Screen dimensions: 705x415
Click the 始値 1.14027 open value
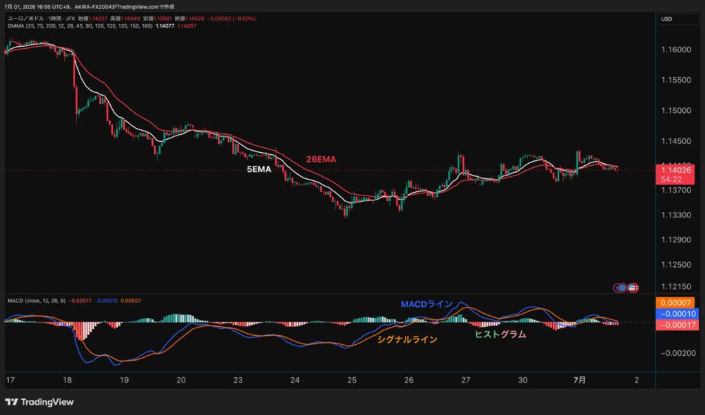tap(93, 19)
